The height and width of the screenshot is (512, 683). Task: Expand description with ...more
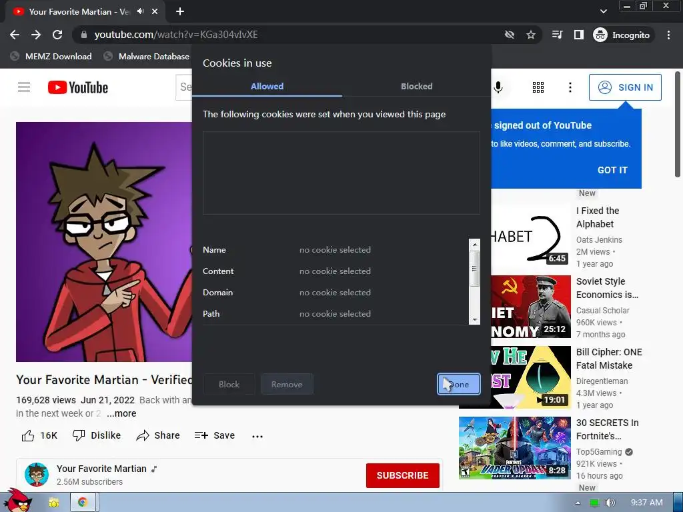[121, 413]
